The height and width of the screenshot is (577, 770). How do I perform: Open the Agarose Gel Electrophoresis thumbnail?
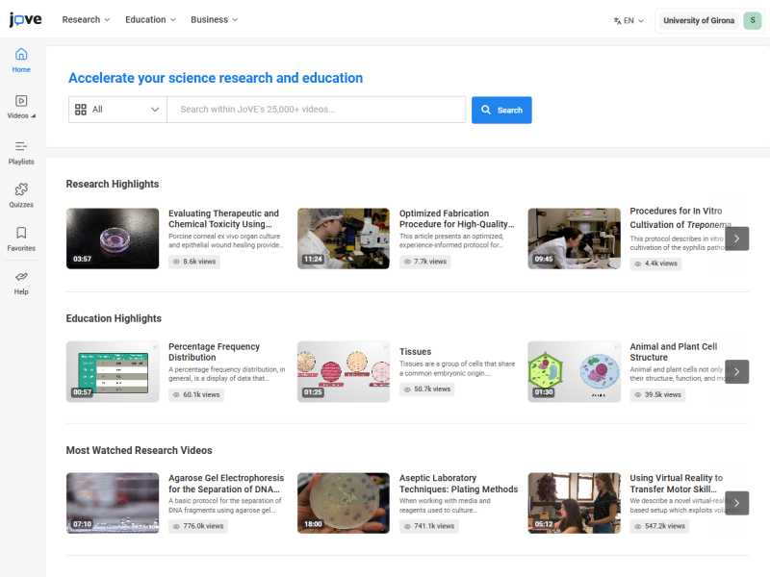(113, 503)
